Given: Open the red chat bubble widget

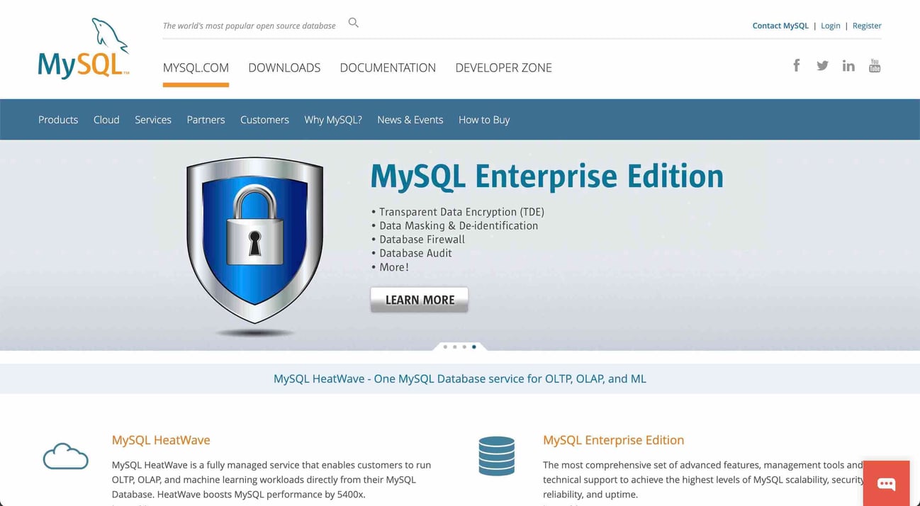Looking at the screenshot, I should (x=886, y=483).
